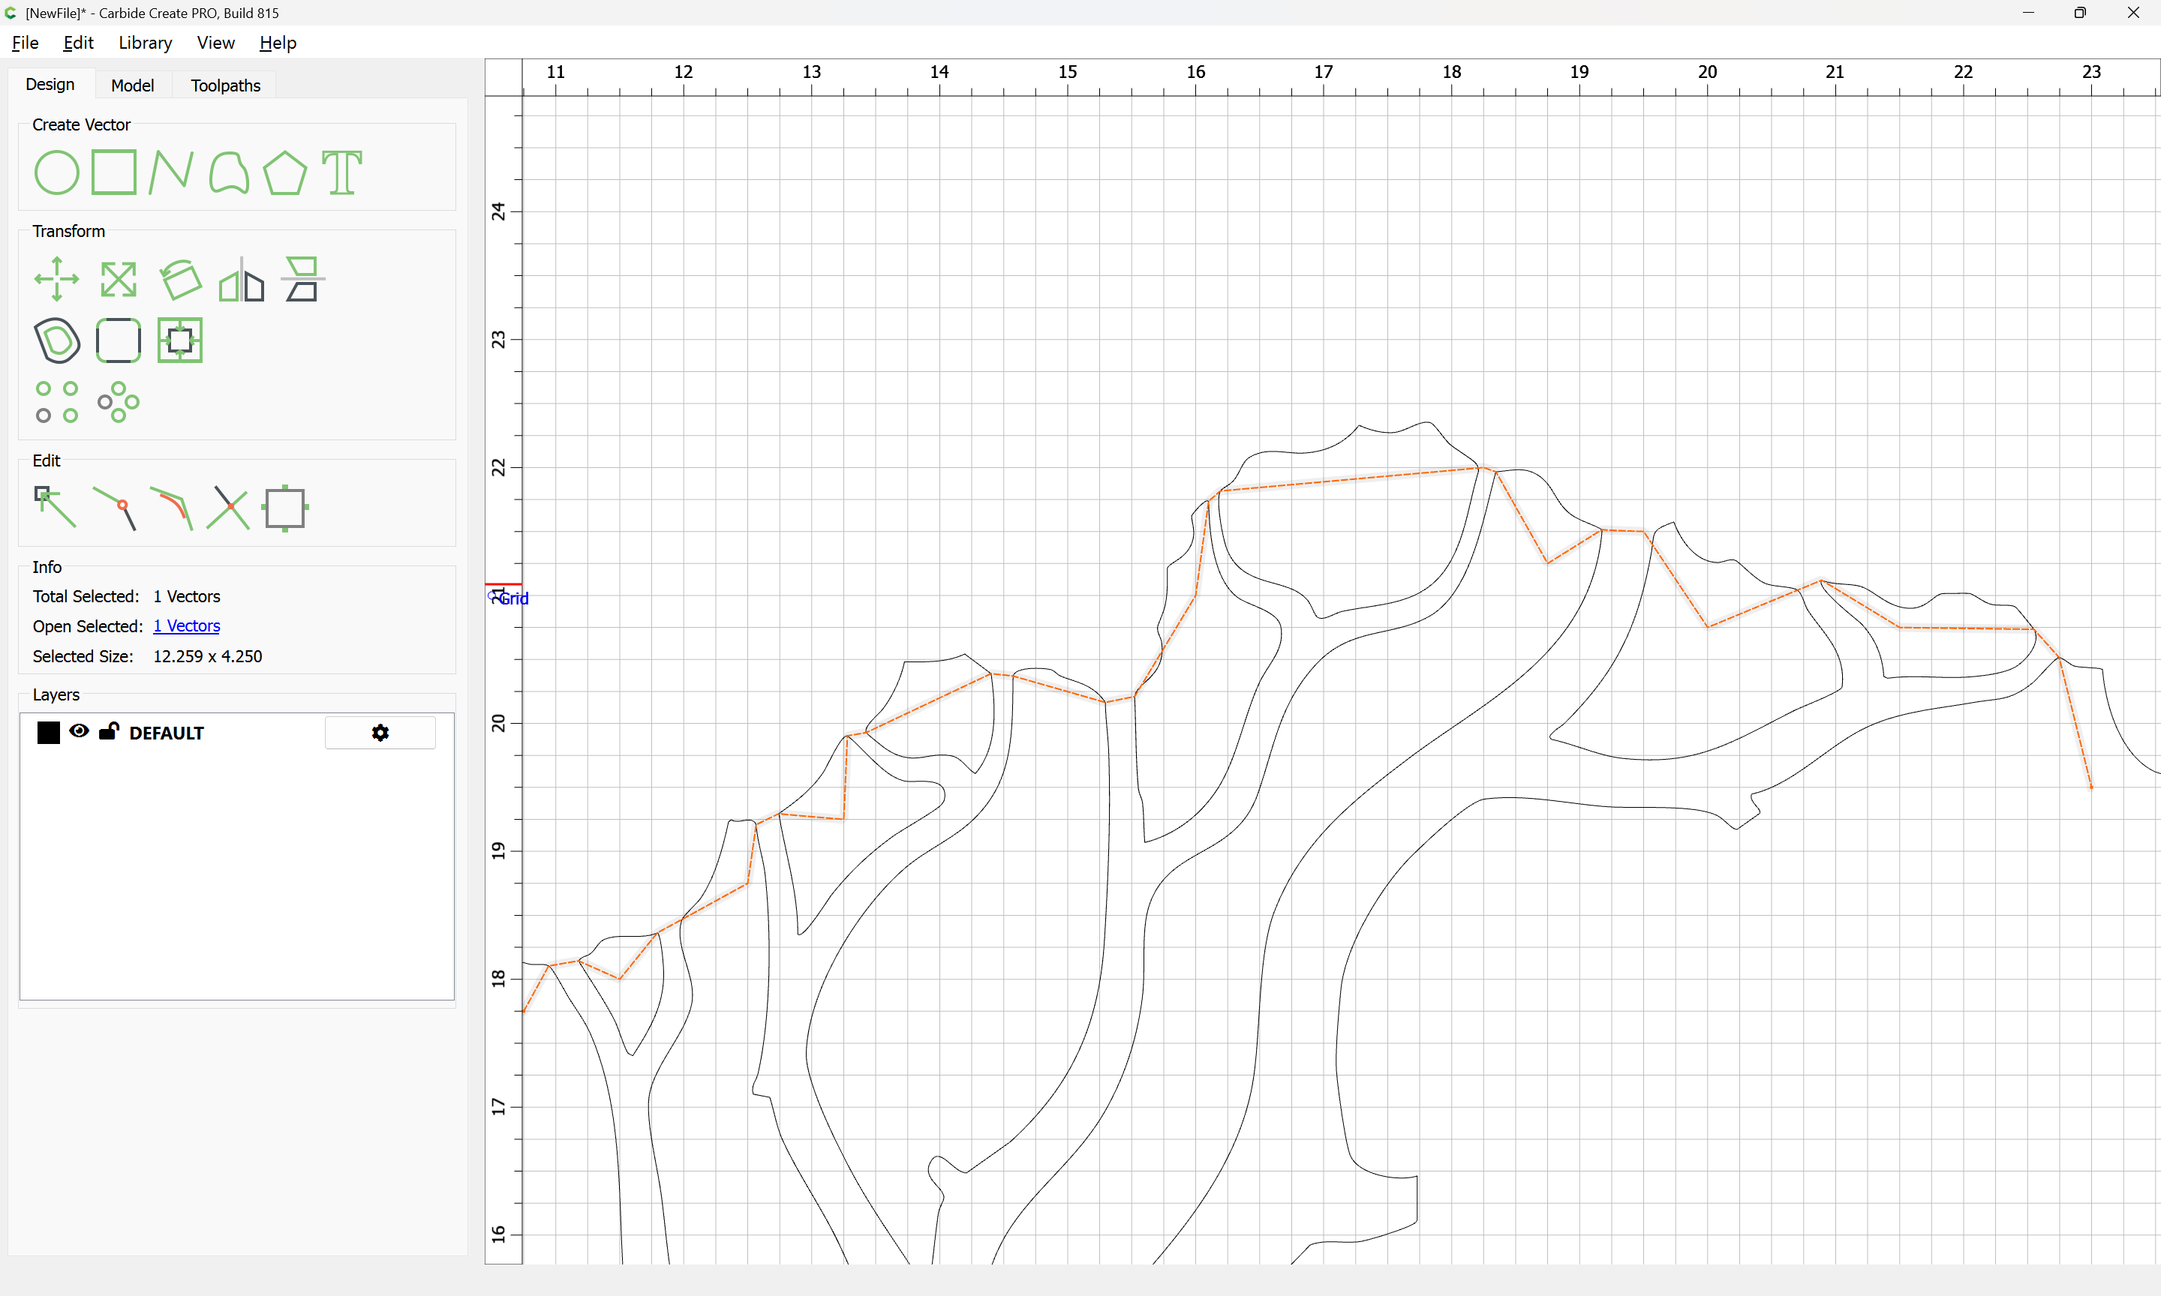The image size is (2161, 1296).
Task: Select the Regular Polygon tool
Action: (284, 172)
